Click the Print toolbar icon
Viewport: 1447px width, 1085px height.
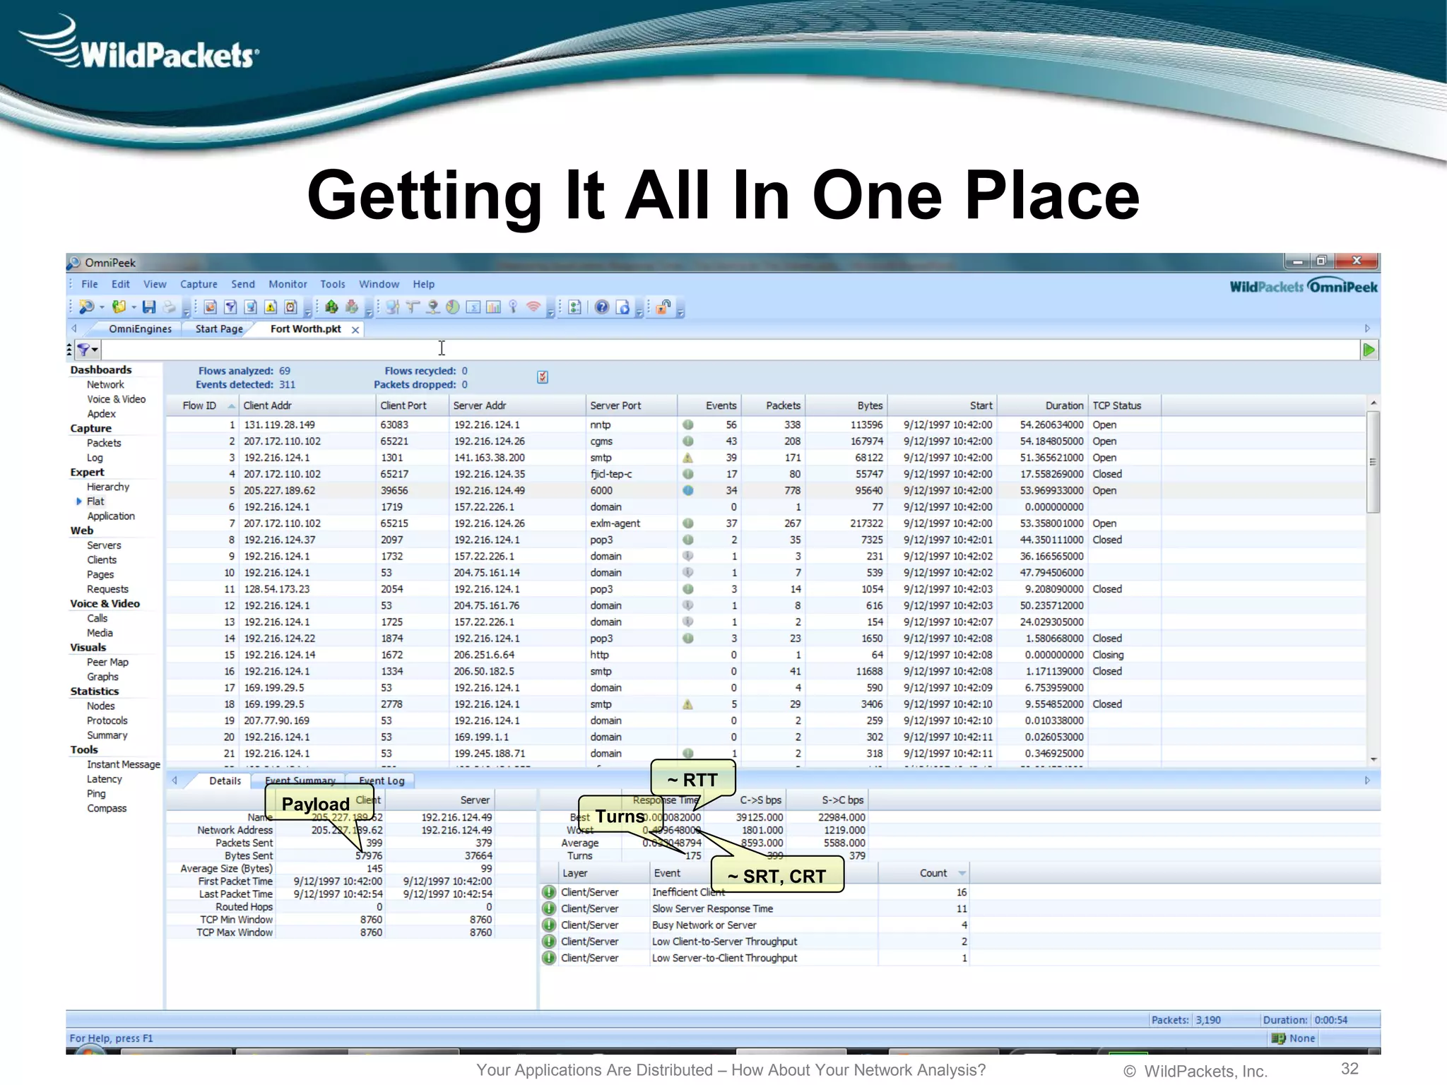click(169, 307)
